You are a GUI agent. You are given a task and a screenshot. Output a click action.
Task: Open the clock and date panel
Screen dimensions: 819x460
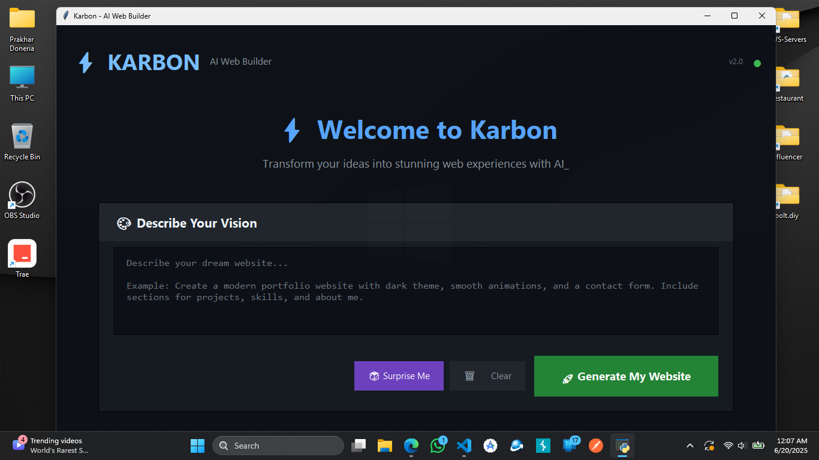pos(791,446)
